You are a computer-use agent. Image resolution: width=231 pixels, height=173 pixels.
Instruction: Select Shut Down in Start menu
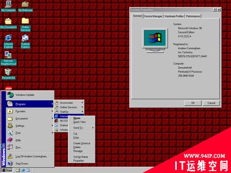30,163
